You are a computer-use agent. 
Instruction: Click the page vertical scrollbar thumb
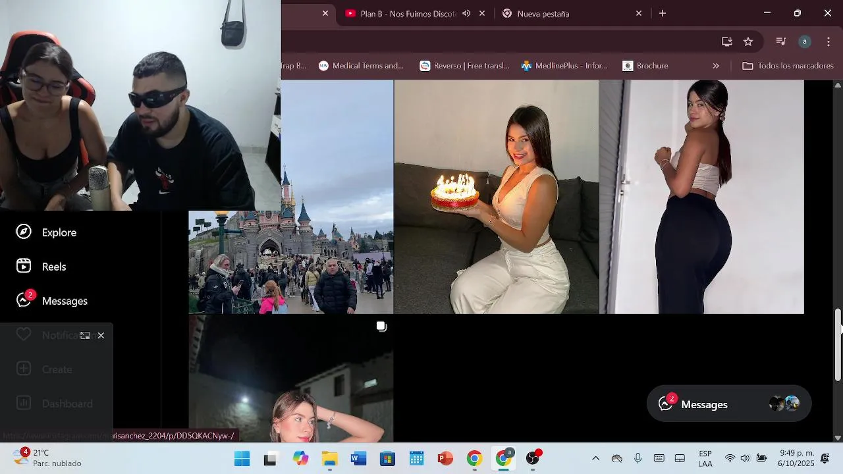(838, 344)
